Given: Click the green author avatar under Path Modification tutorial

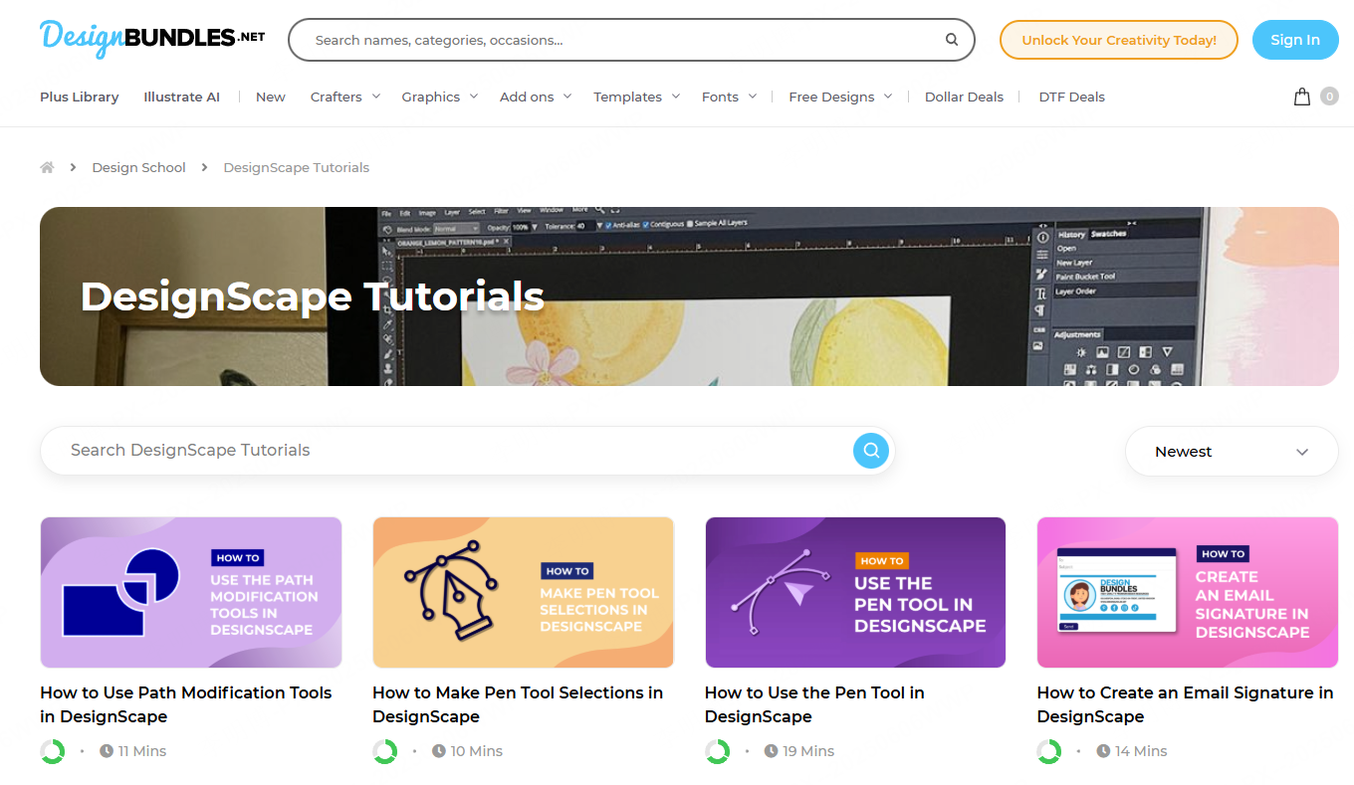Looking at the screenshot, I should click(x=53, y=751).
